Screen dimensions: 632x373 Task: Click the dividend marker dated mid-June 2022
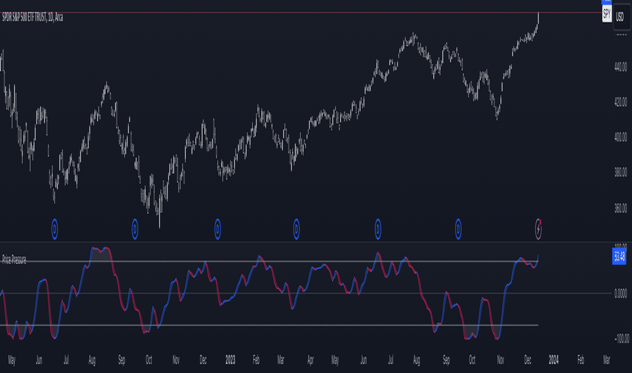tap(54, 229)
